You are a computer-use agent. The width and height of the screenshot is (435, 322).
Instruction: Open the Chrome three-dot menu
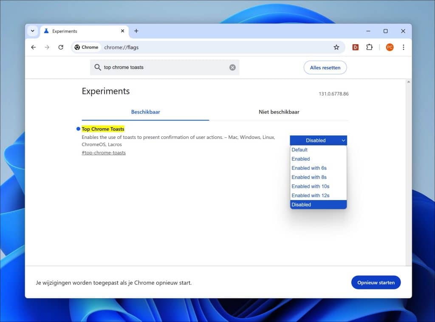point(404,47)
